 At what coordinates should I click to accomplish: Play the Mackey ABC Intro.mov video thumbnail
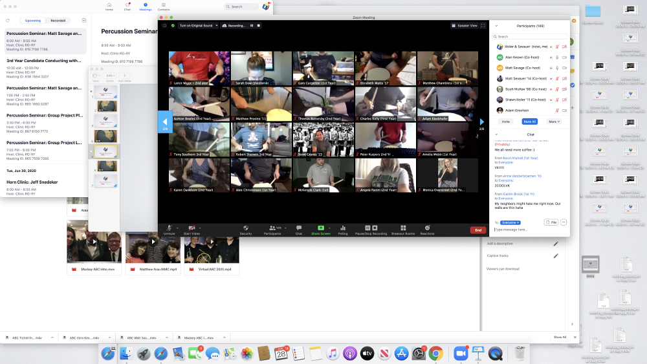[x=94, y=242]
